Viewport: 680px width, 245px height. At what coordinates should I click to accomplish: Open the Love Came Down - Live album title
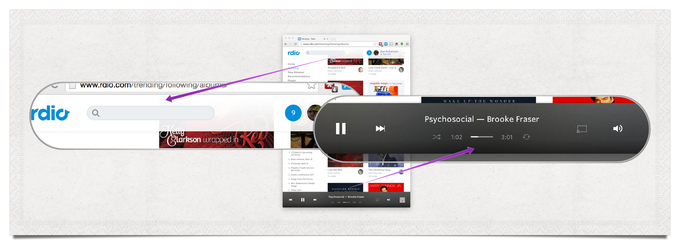(382, 68)
